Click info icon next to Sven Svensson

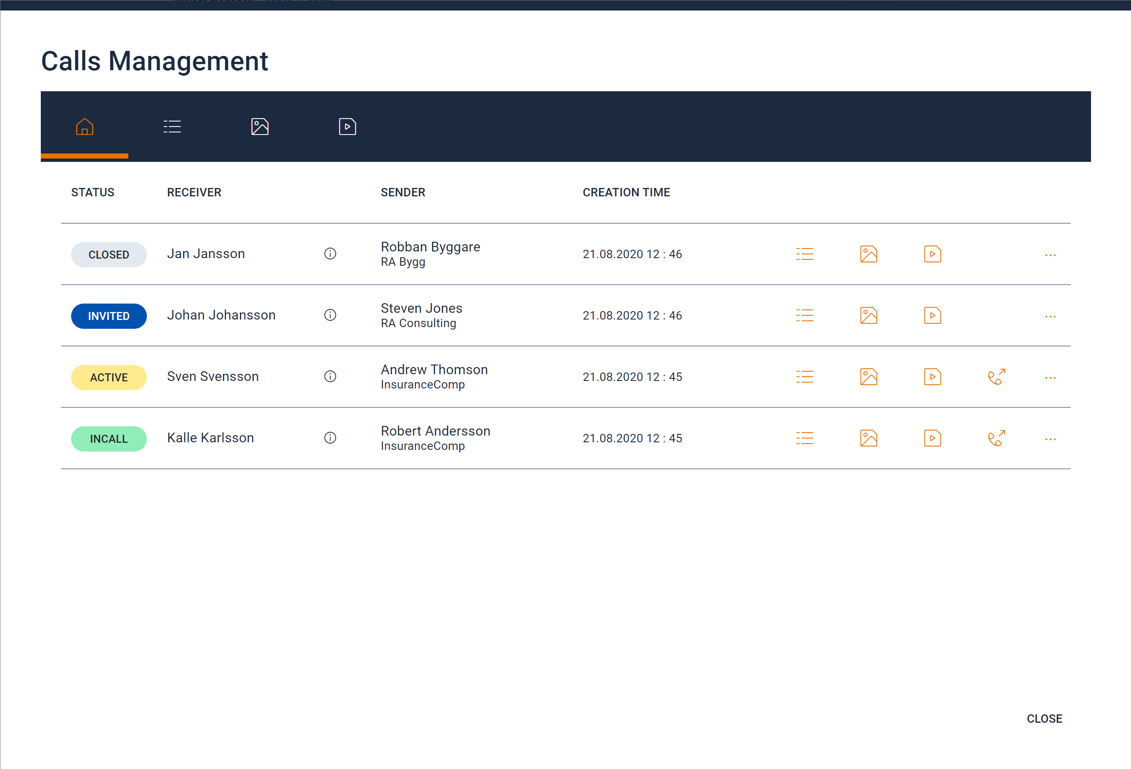point(330,376)
